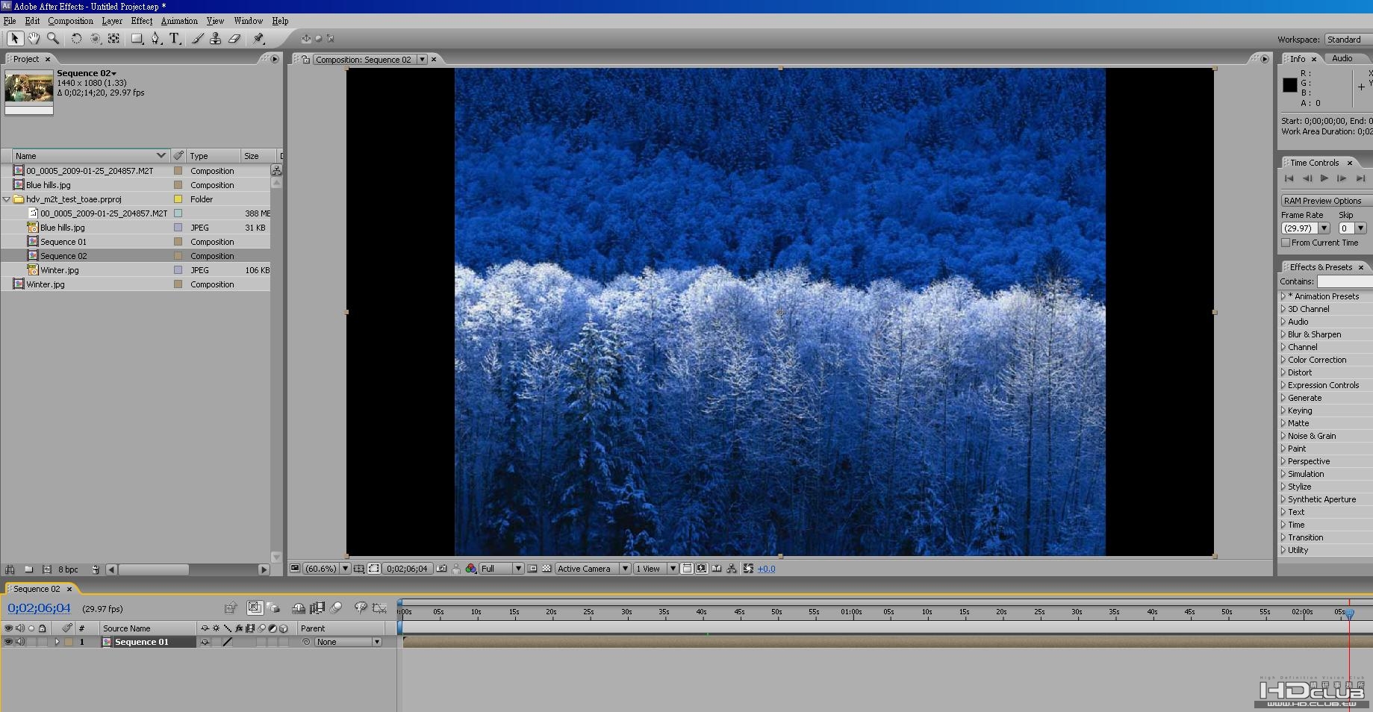1373x712 pixels.
Task: Create a new folder in the Project panel
Action: pos(28,569)
